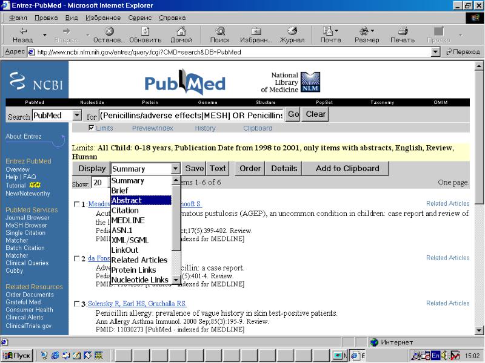Image resolution: width=485 pixels, height=363 pixels.
Task: Click the Go search button
Action: pos(293,114)
